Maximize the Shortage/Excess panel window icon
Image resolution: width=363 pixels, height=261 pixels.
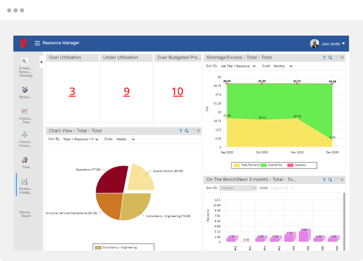(x=336, y=57)
